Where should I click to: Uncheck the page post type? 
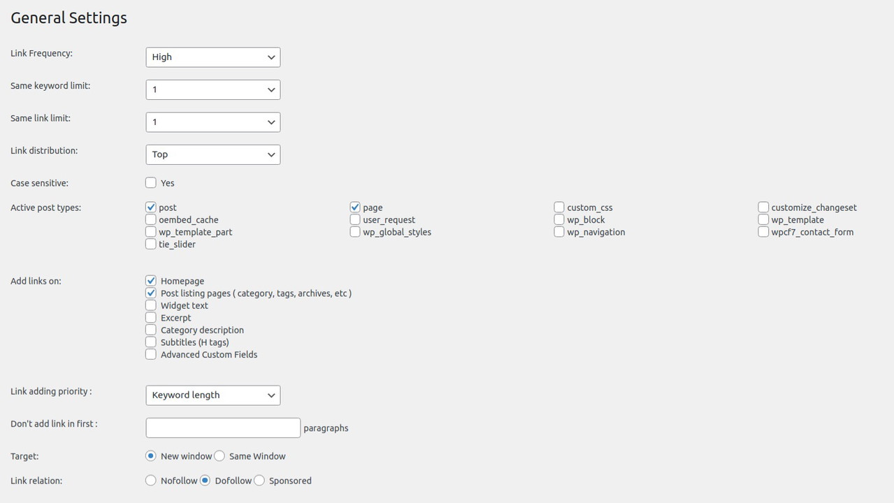(355, 207)
